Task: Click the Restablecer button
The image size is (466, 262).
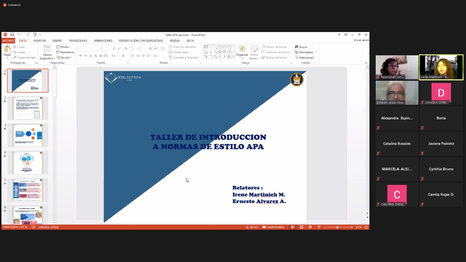Action: [x=66, y=52]
